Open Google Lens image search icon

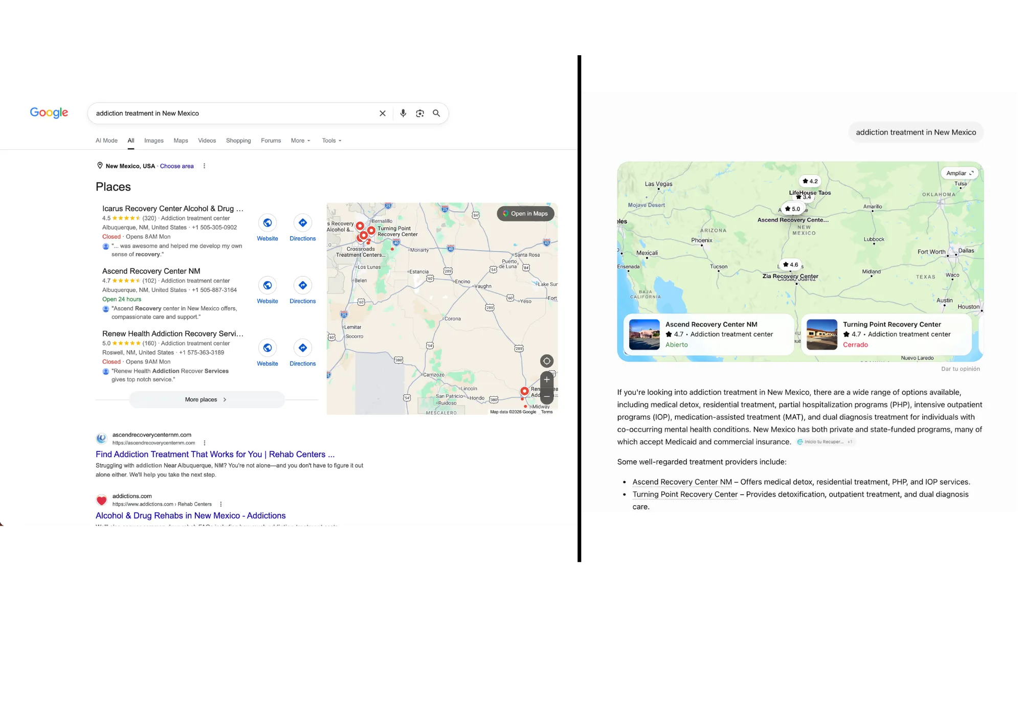[420, 114]
